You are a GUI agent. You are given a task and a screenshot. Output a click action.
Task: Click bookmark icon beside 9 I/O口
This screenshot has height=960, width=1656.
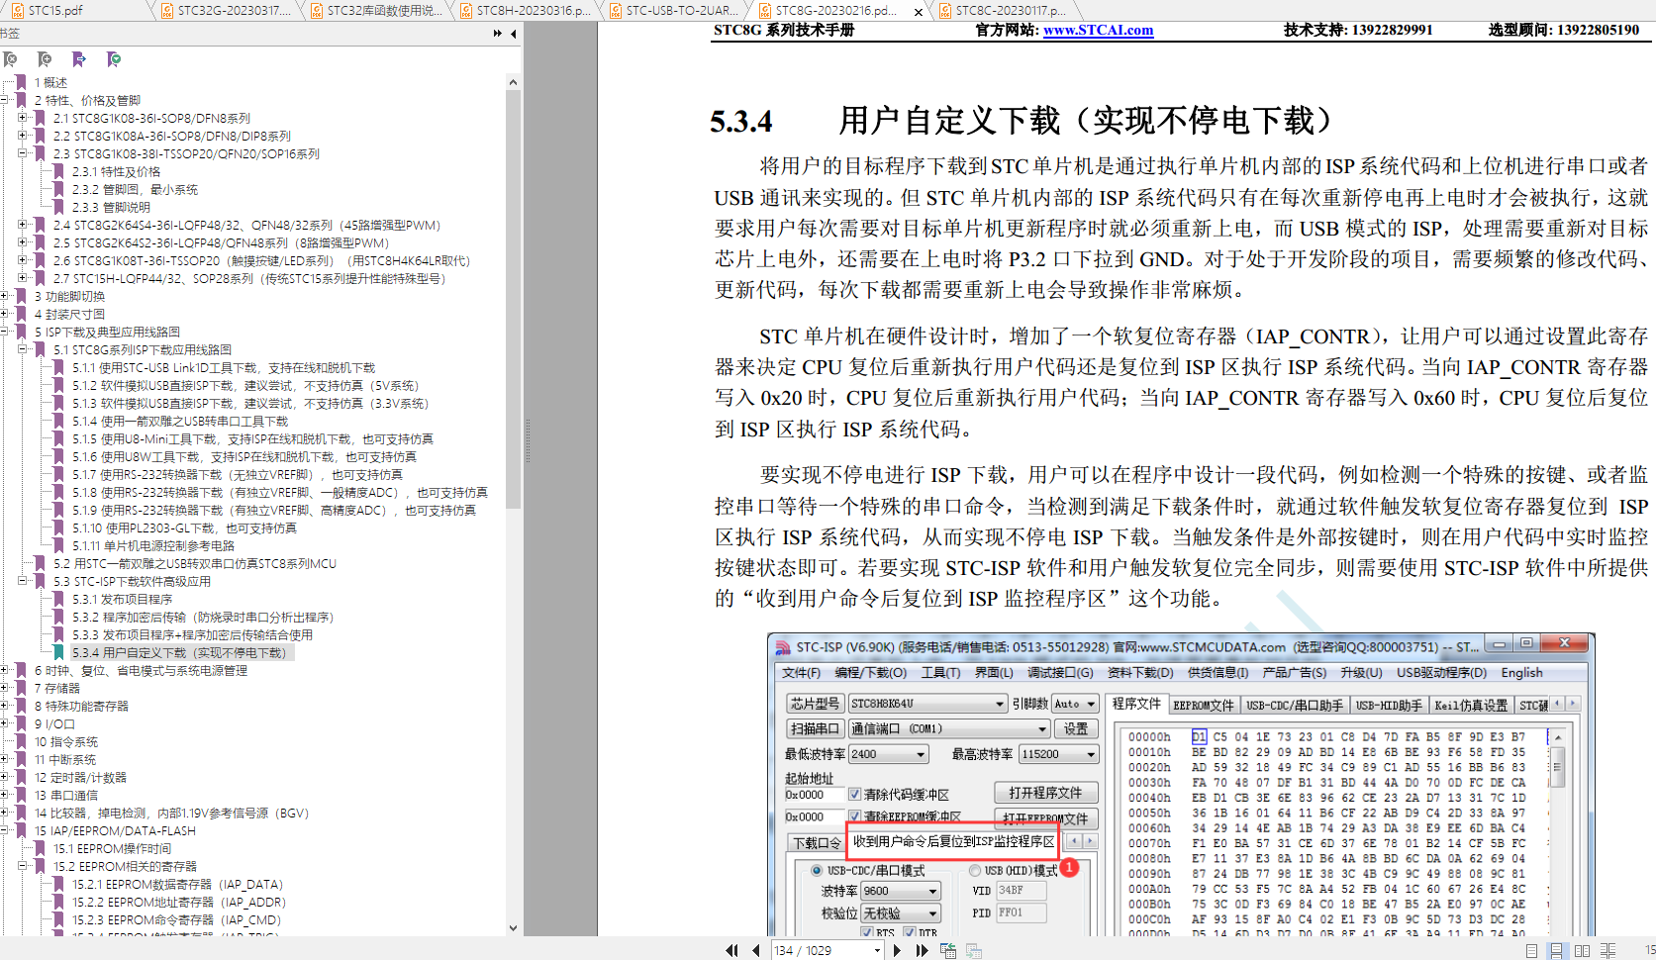coord(21,723)
